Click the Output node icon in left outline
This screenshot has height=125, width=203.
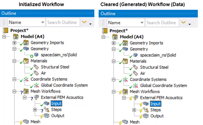click(47, 116)
